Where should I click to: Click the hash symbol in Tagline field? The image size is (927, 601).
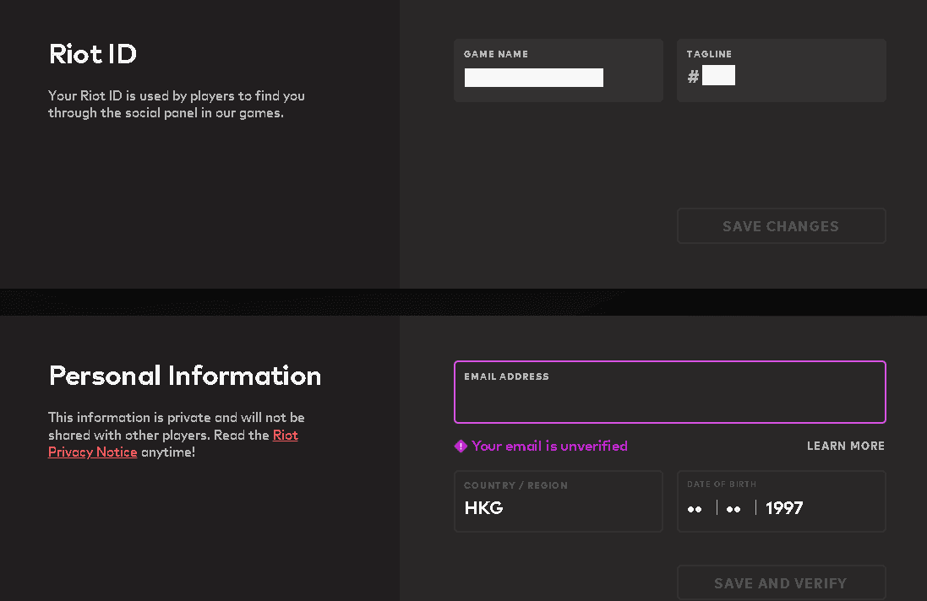[x=693, y=77]
